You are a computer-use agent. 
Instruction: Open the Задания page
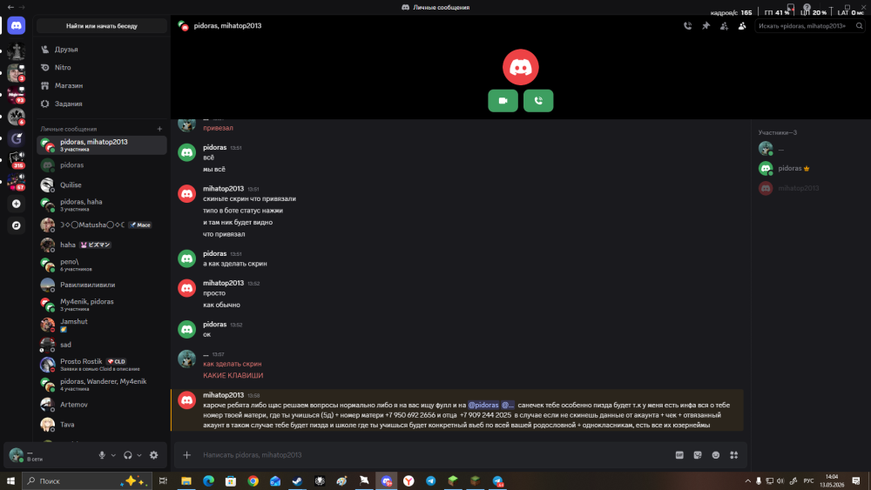102,104
